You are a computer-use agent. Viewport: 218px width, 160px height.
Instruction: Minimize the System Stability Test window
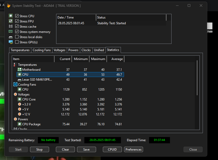pyautogui.click(x=177, y=5)
